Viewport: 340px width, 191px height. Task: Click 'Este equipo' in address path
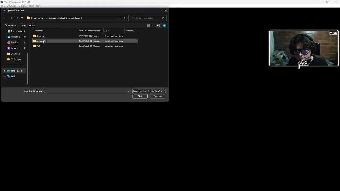tap(39, 18)
